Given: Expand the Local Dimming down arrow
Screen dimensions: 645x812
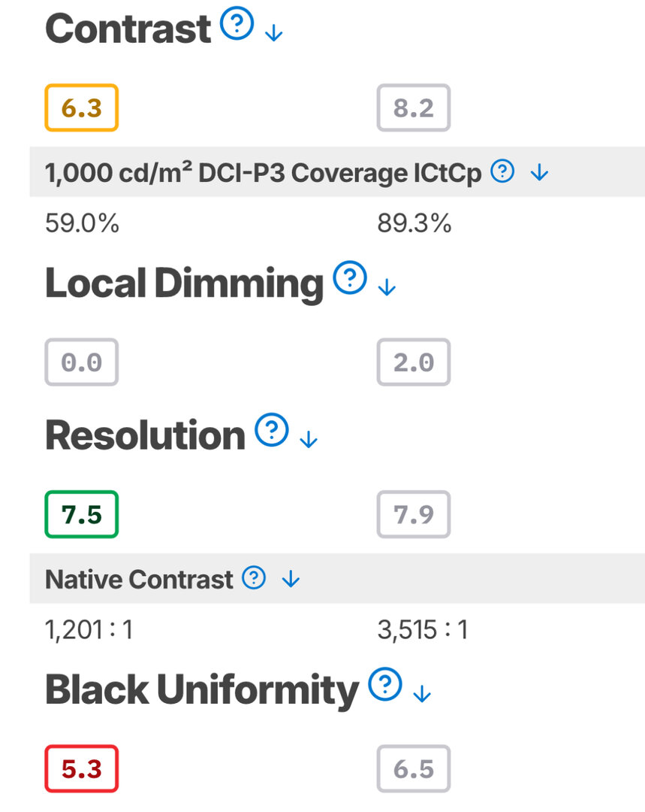Looking at the screenshot, I should point(386,288).
